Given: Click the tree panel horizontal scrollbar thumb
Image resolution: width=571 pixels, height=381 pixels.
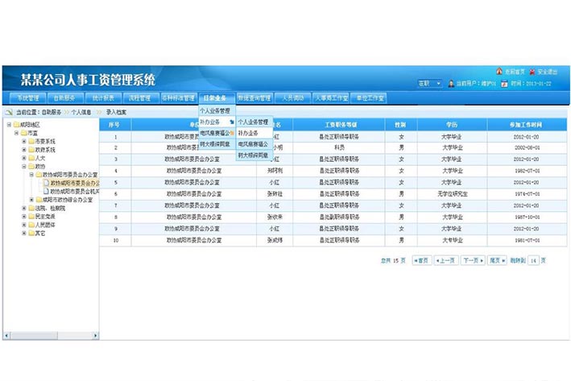Looking at the screenshot, I should (x=34, y=335).
